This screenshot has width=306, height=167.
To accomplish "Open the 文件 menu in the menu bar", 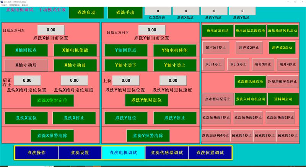I will click(4, 5).
